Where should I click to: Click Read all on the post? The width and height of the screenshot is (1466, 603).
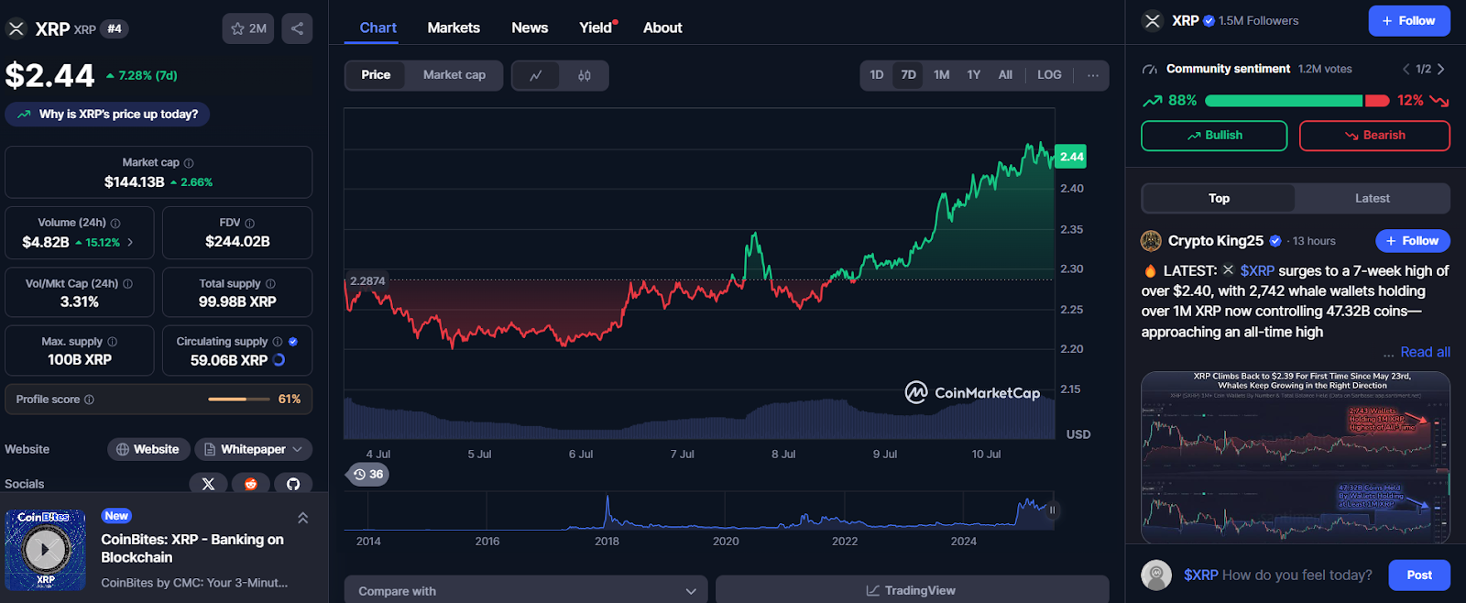[1425, 352]
